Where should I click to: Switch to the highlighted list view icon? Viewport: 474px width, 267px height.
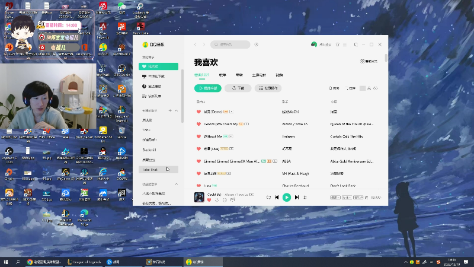click(363, 88)
